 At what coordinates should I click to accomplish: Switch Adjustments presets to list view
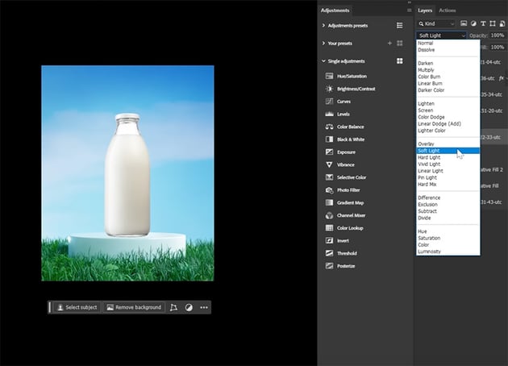point(399,26)
